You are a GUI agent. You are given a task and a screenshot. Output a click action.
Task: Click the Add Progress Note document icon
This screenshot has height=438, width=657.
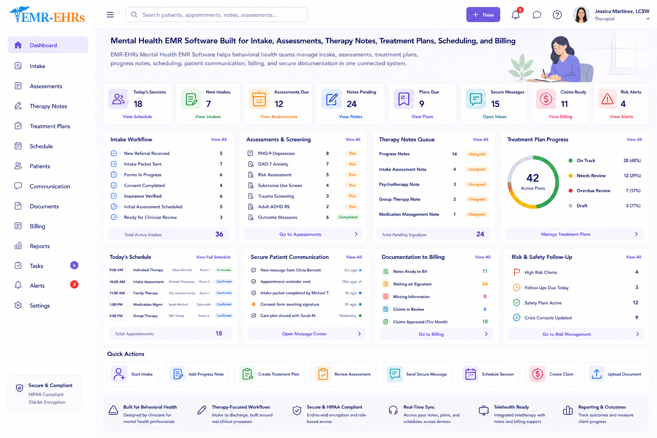click(178, 374)
